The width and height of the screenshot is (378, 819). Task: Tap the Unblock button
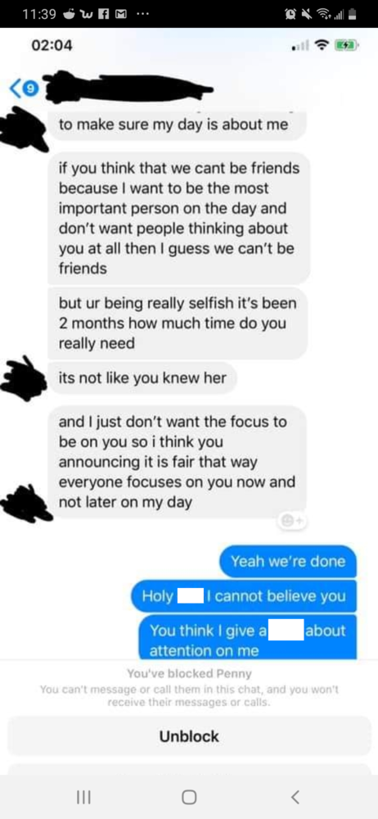point(189,736)
